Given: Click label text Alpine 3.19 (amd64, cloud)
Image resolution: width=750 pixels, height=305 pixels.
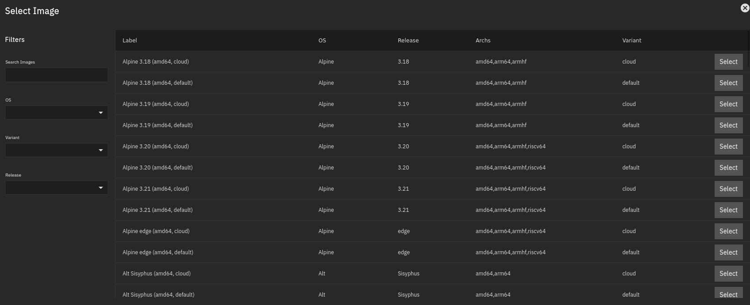Looking at the screenshot, I should pos(156,104).
